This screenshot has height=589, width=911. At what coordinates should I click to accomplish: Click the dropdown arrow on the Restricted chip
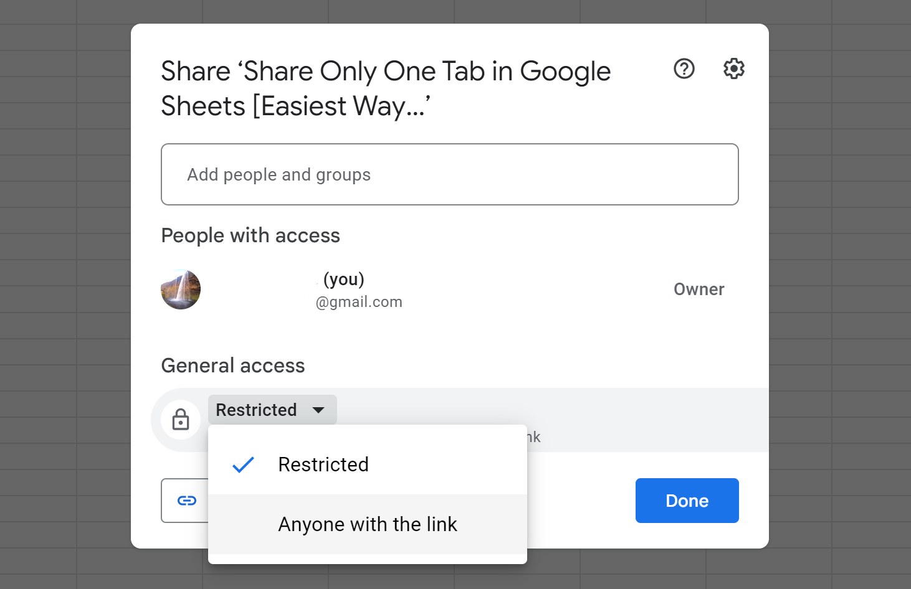[x=318, y=410]
